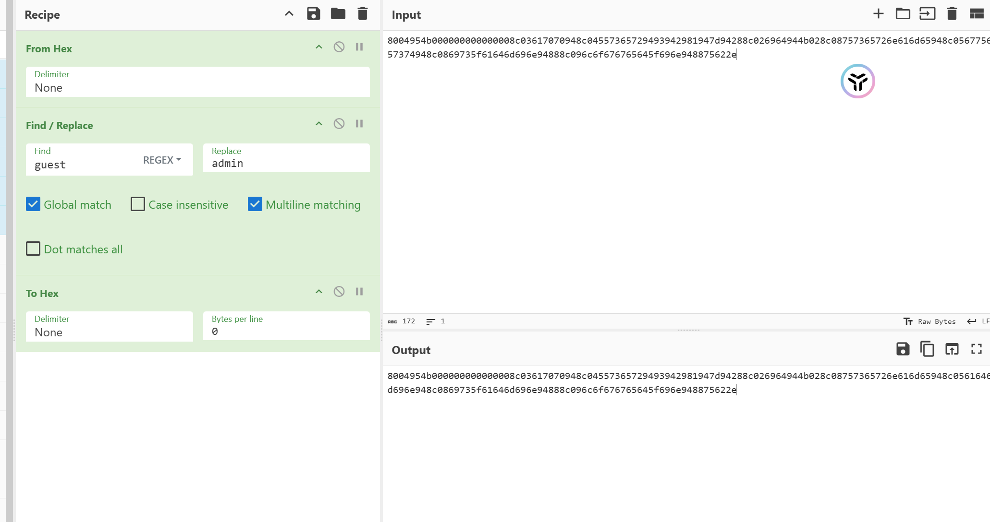Copy the output to clipboard
This screenshot has height=522, width=990.
coord(927,349)
